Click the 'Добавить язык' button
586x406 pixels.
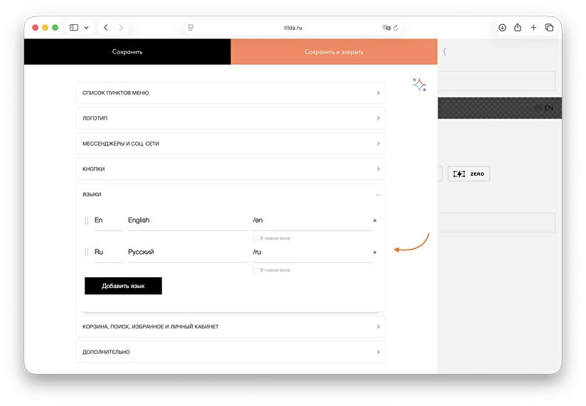(x=123, y=286)
